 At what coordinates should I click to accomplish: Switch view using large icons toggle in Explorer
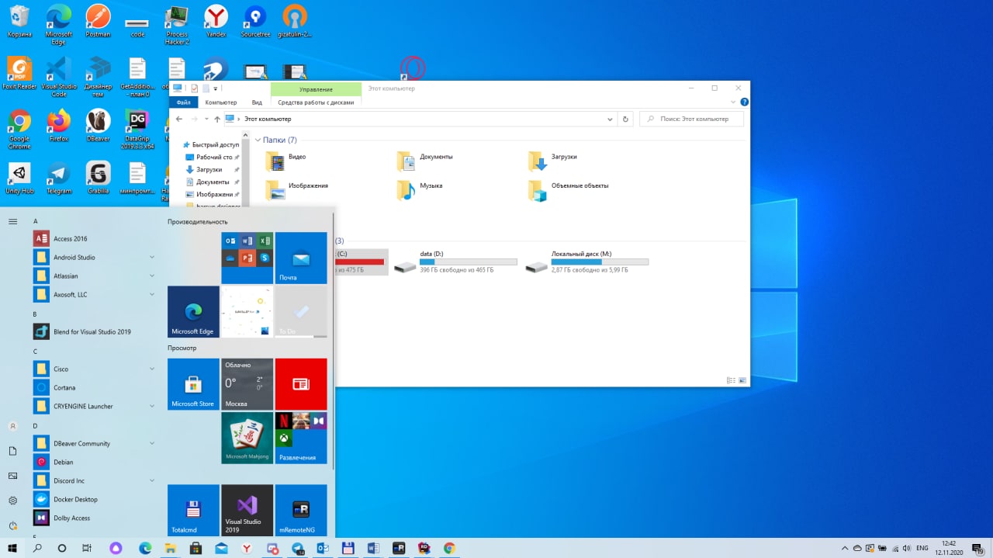742,380
